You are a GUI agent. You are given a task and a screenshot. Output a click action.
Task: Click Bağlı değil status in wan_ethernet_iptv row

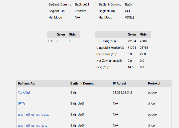coord(77,125)
